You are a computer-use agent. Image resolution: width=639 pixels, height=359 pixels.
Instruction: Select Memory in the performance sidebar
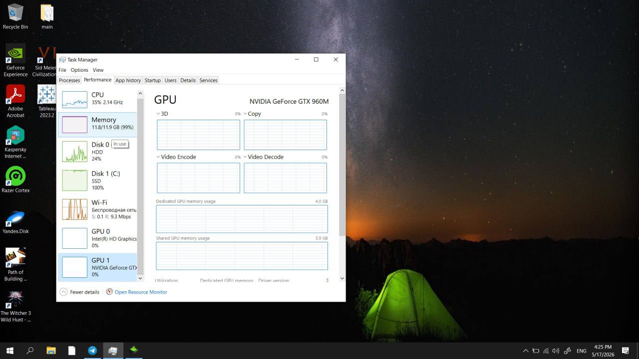[x=97, y=124]
